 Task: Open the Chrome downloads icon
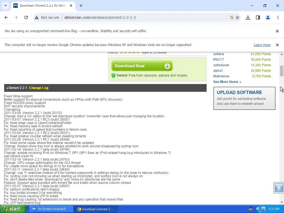[x=248, y=17]
